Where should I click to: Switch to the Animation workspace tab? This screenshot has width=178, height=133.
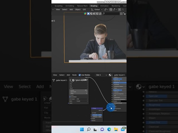[105, 6]
